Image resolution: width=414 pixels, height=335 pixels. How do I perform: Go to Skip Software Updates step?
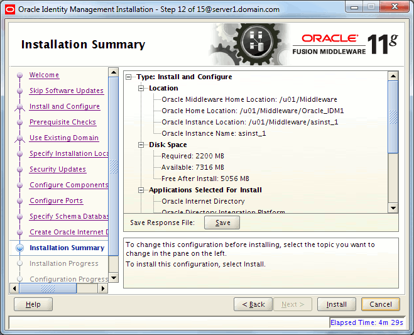pyautogui.click(x=67, y=91)
